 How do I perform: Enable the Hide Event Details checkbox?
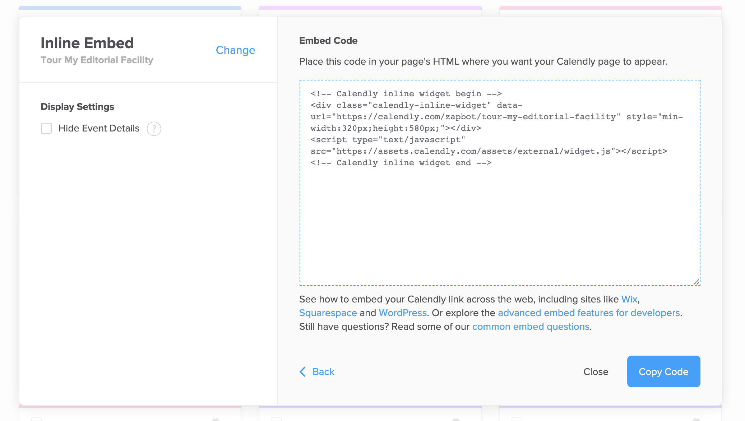tap(46, 128)
